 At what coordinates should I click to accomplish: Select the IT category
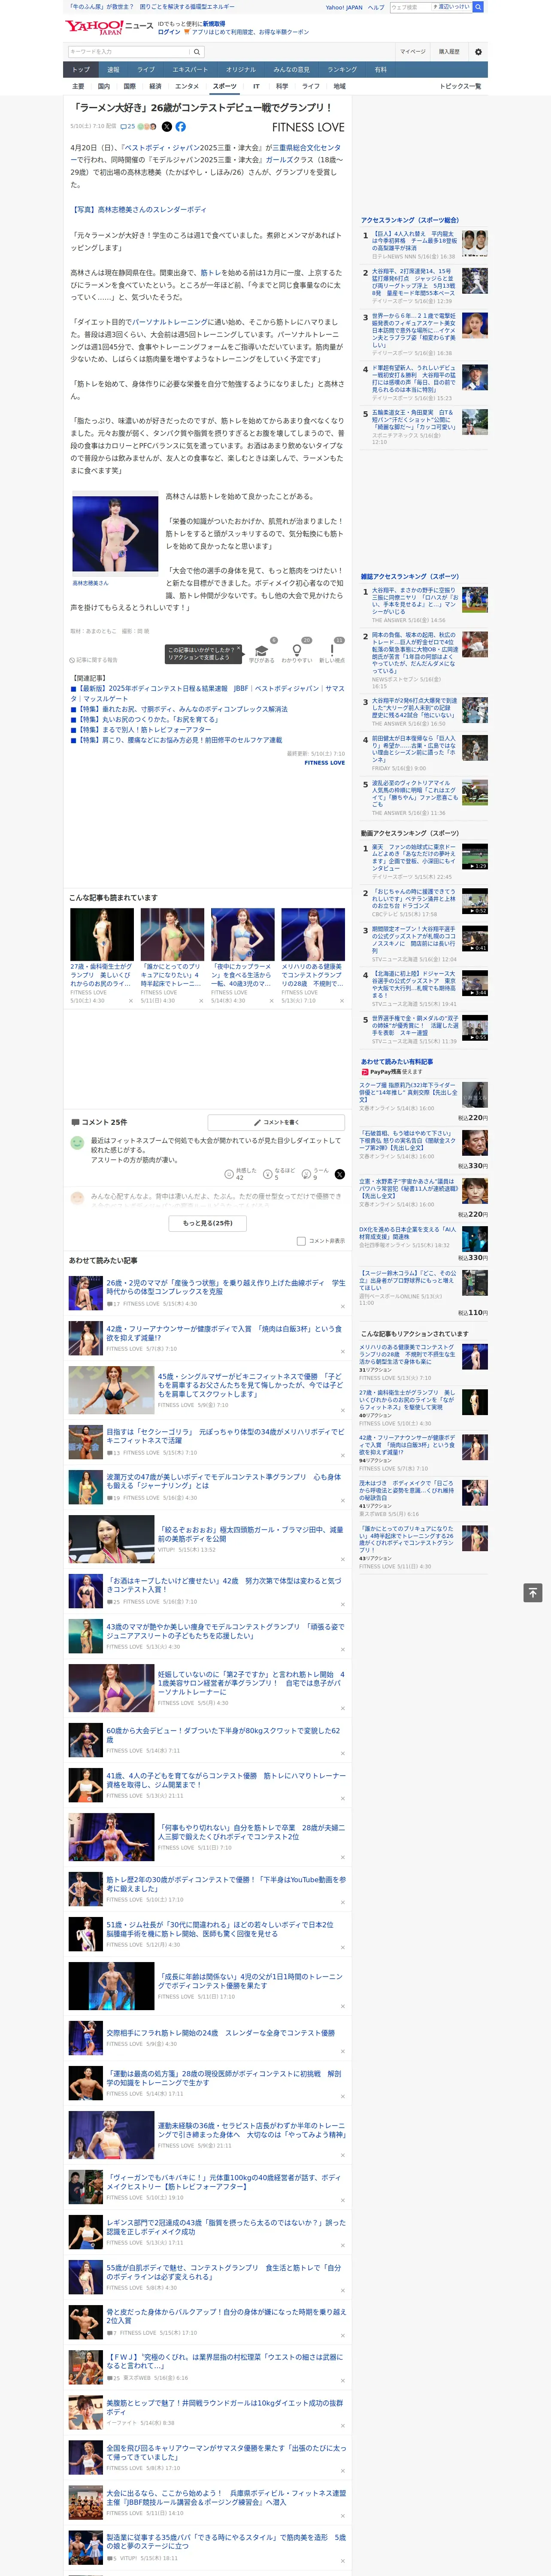click(x=256, y=86)
